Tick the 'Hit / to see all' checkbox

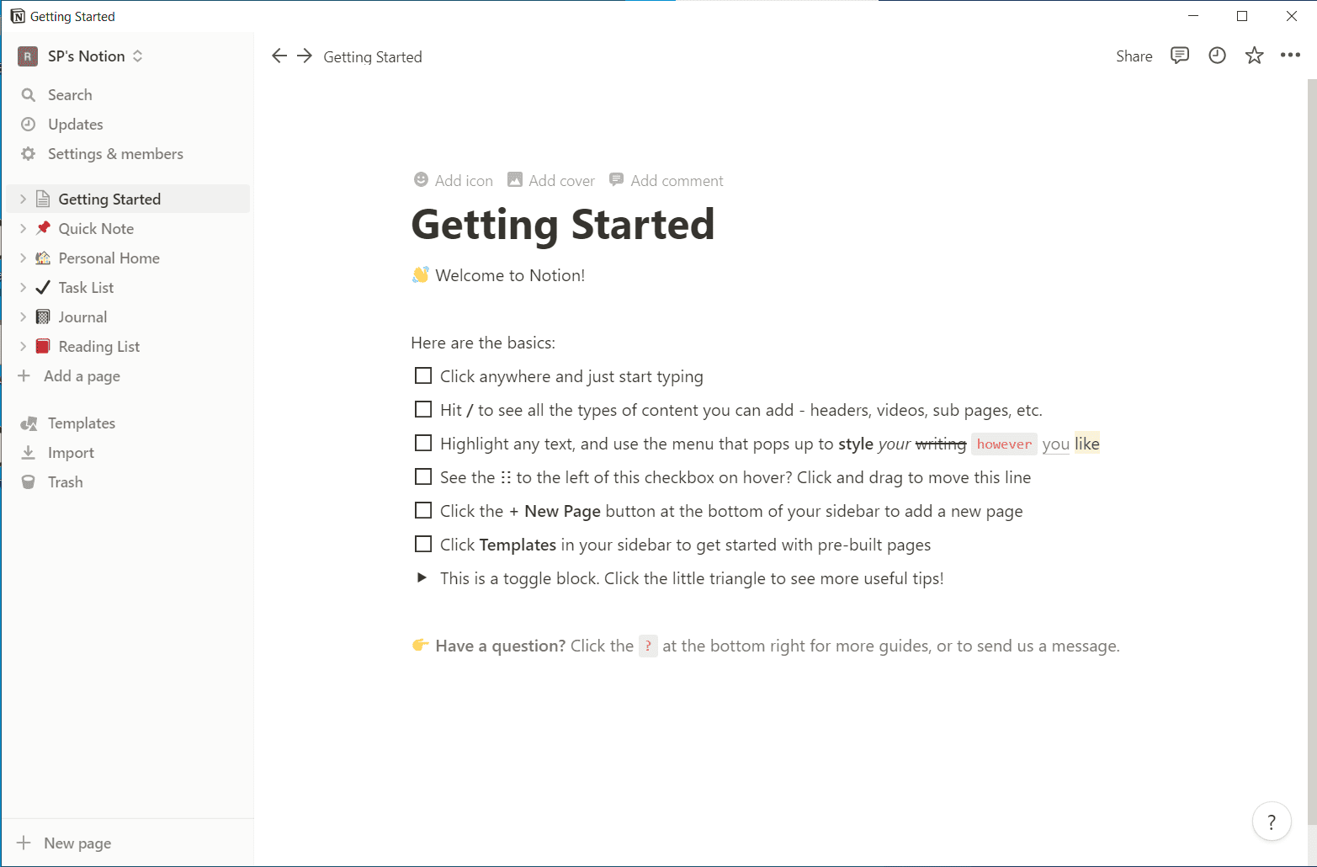tap(423, 409)
